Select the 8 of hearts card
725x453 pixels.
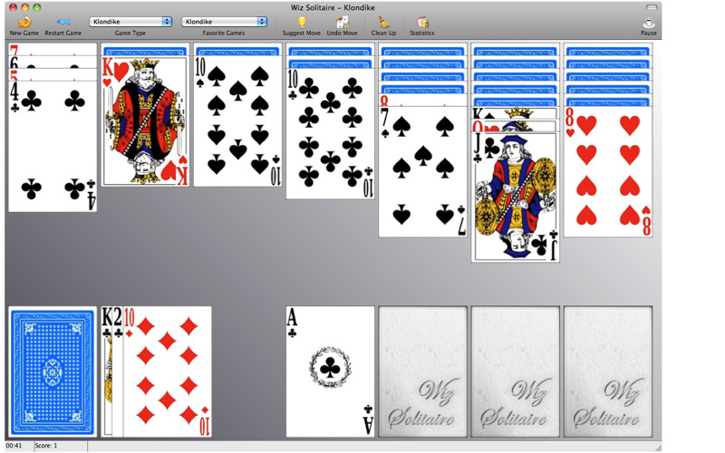[607, 171]
